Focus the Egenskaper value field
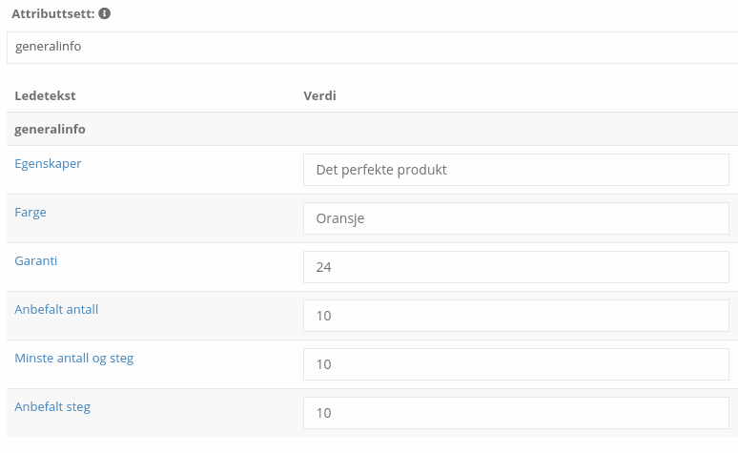Screen dimensions: 738x453 pyautogui.click(x=517, y=170)
